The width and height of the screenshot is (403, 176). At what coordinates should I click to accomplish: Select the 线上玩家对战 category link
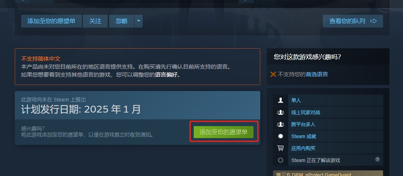point(306,113)
